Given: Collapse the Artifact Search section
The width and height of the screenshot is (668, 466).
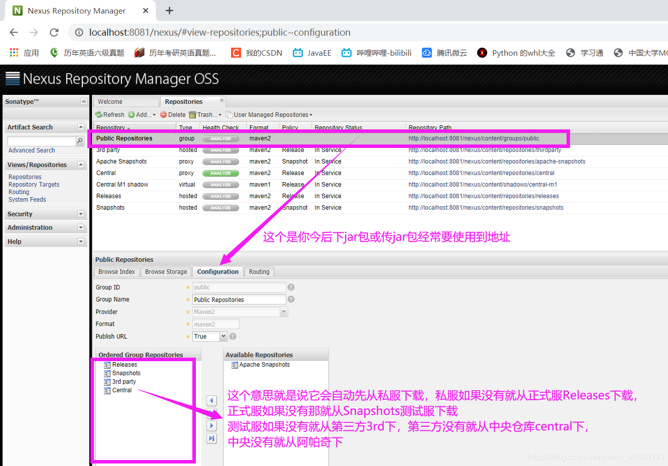Looking at the screenshot, I should pyautogui.click(x=80, y=127).
